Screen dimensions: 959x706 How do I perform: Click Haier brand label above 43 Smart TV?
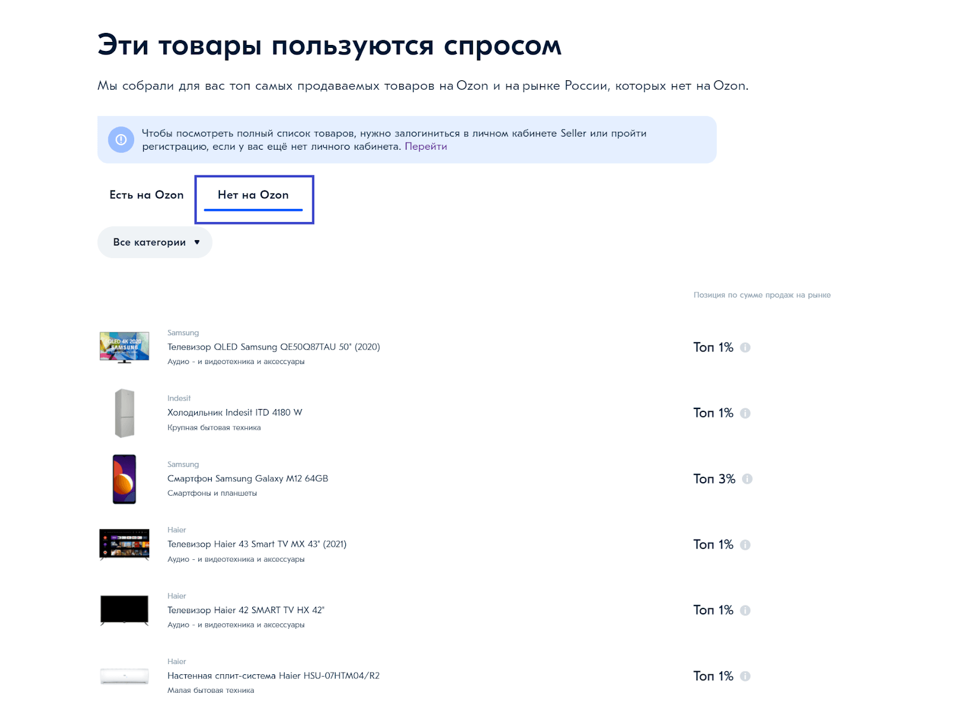[x=176, y=530]
